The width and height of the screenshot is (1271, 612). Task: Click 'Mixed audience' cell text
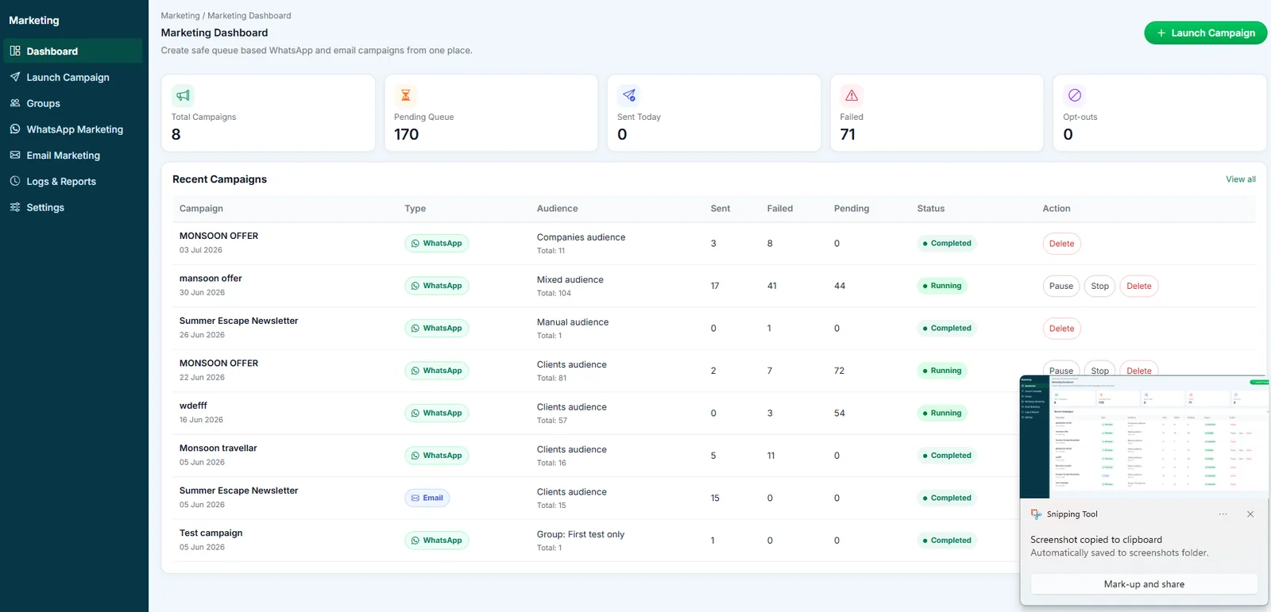570,279
